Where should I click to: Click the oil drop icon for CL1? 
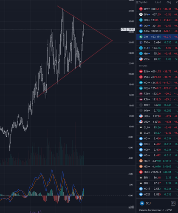[x=141, y=127]
